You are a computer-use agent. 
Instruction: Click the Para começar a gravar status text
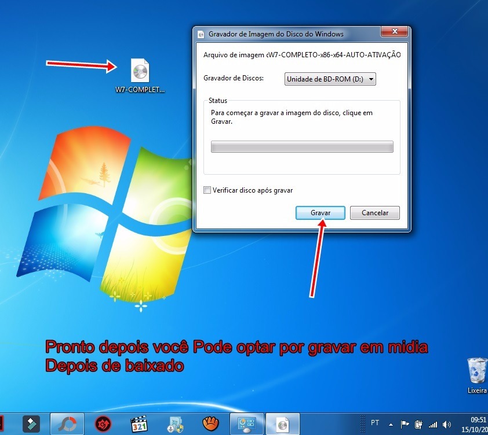point(292,117)
